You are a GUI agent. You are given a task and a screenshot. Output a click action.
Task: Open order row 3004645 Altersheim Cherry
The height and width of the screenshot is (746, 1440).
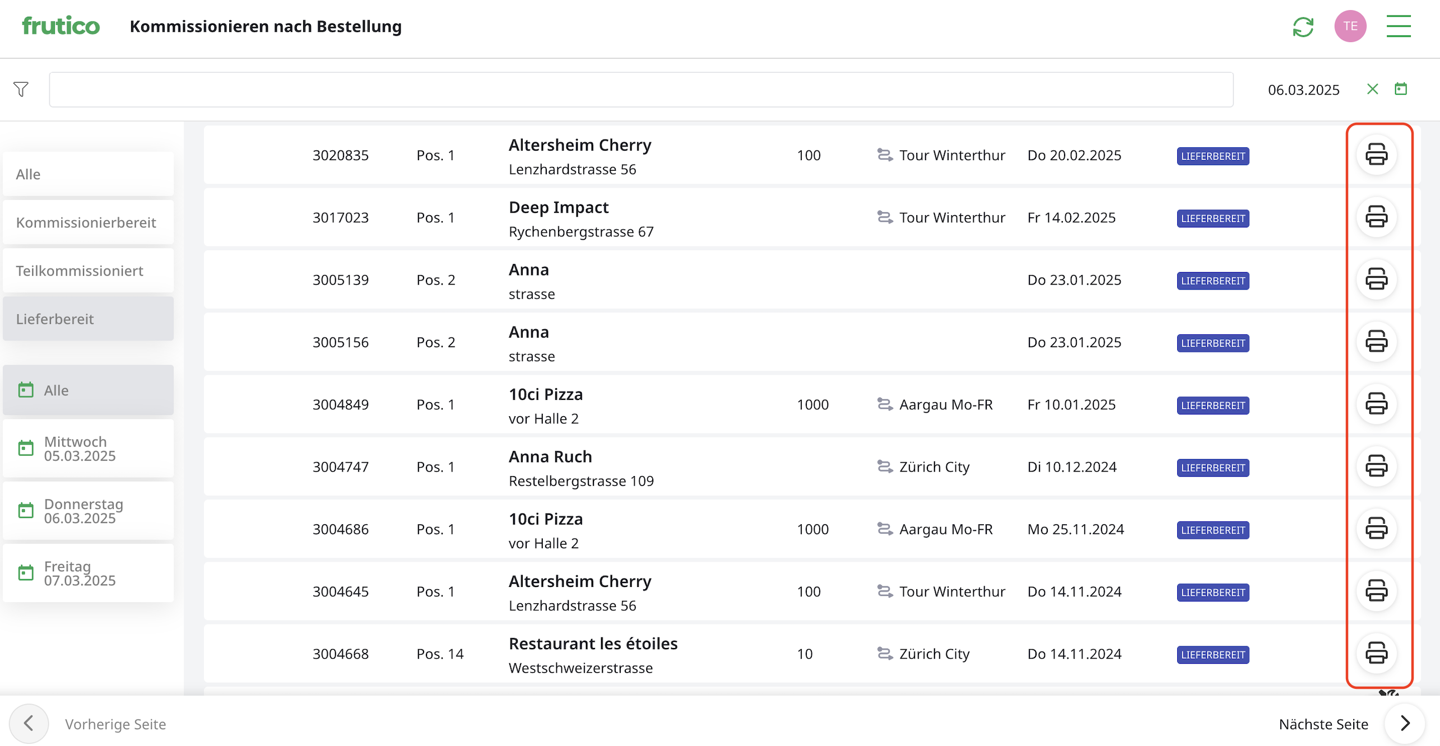[580, 591]
